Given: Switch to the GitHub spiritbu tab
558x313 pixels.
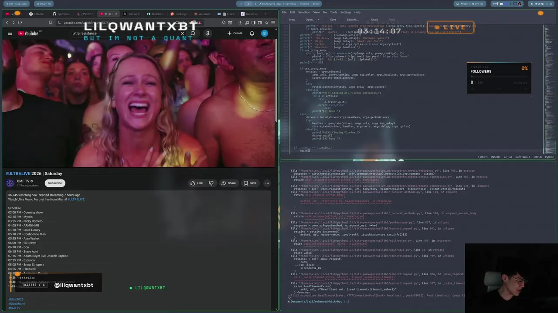Looking at the screenshot, I should point(61,14).
